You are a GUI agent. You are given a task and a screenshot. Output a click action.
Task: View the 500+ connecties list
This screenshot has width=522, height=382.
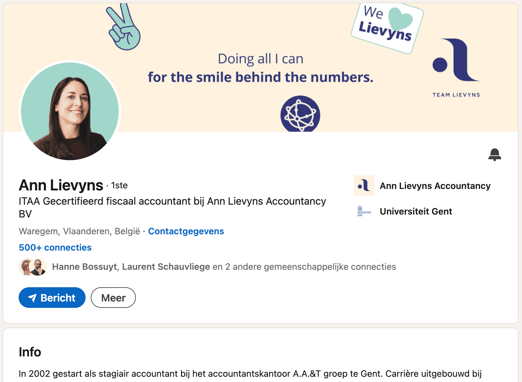tap(55, 247)
